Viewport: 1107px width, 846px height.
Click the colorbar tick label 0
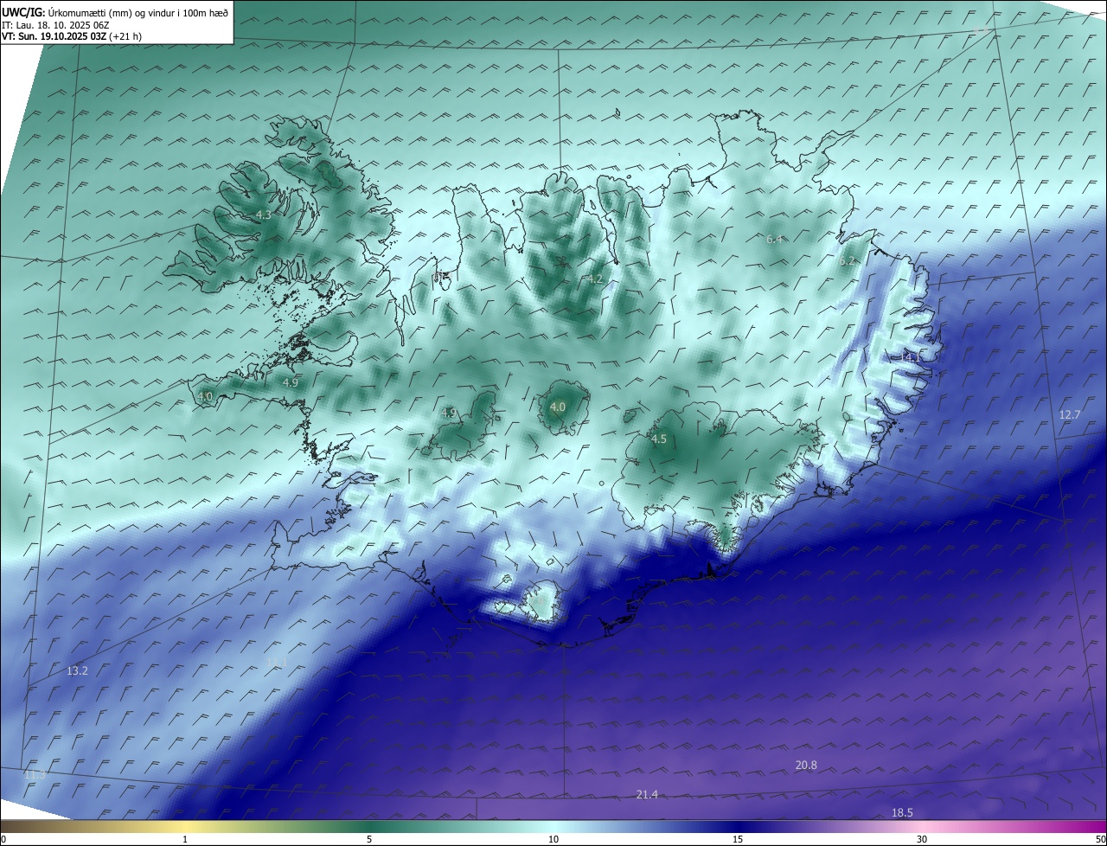click(3, 839)
